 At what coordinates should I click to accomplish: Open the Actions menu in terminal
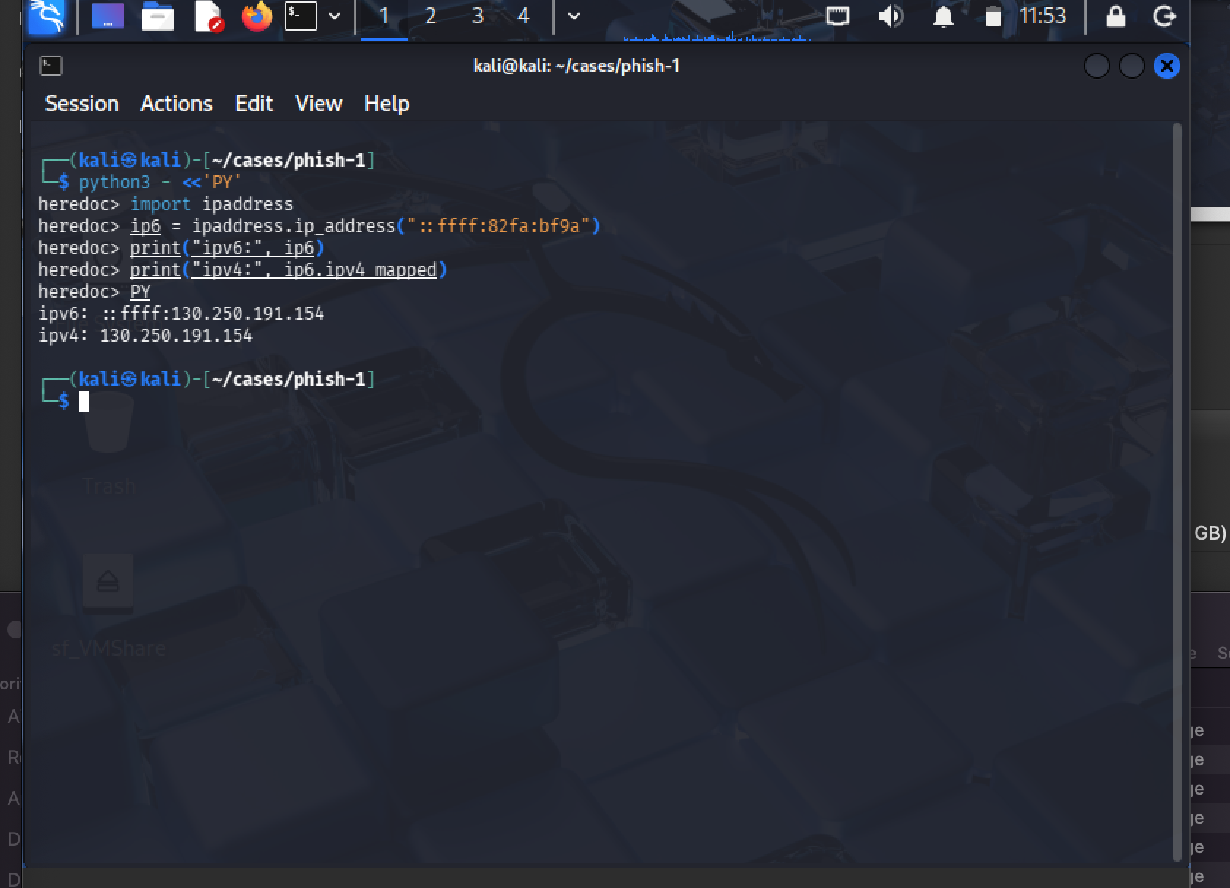click(x=176, y=104)
